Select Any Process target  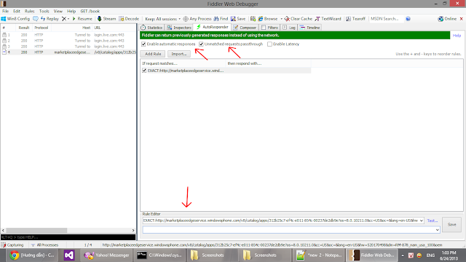pyautogui.click(x=197, y=19)
